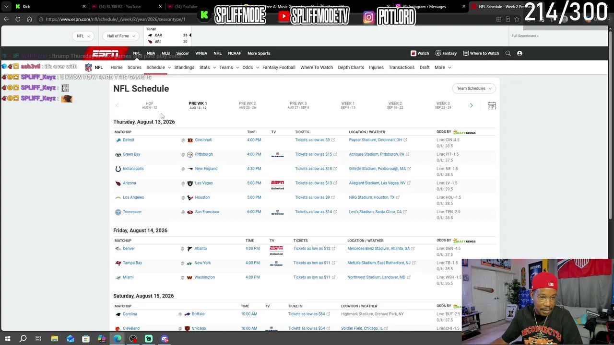Image resolution: width=614 pixels, height=345 pixels.
Task: Click NFL Network logo for Green Bay game
Action: pyautogui.click(x=277, y=155)
